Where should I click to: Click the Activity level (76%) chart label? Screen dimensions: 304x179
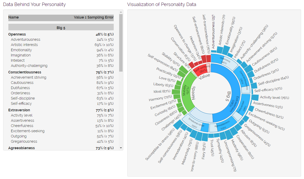(x=274, y=97)
